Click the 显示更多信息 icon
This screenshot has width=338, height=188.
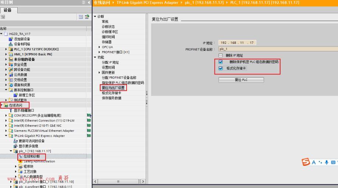click(x=15, y=146)
